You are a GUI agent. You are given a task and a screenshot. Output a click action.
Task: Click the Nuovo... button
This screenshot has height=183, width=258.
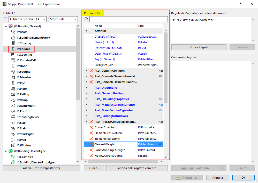click(94, 168)
